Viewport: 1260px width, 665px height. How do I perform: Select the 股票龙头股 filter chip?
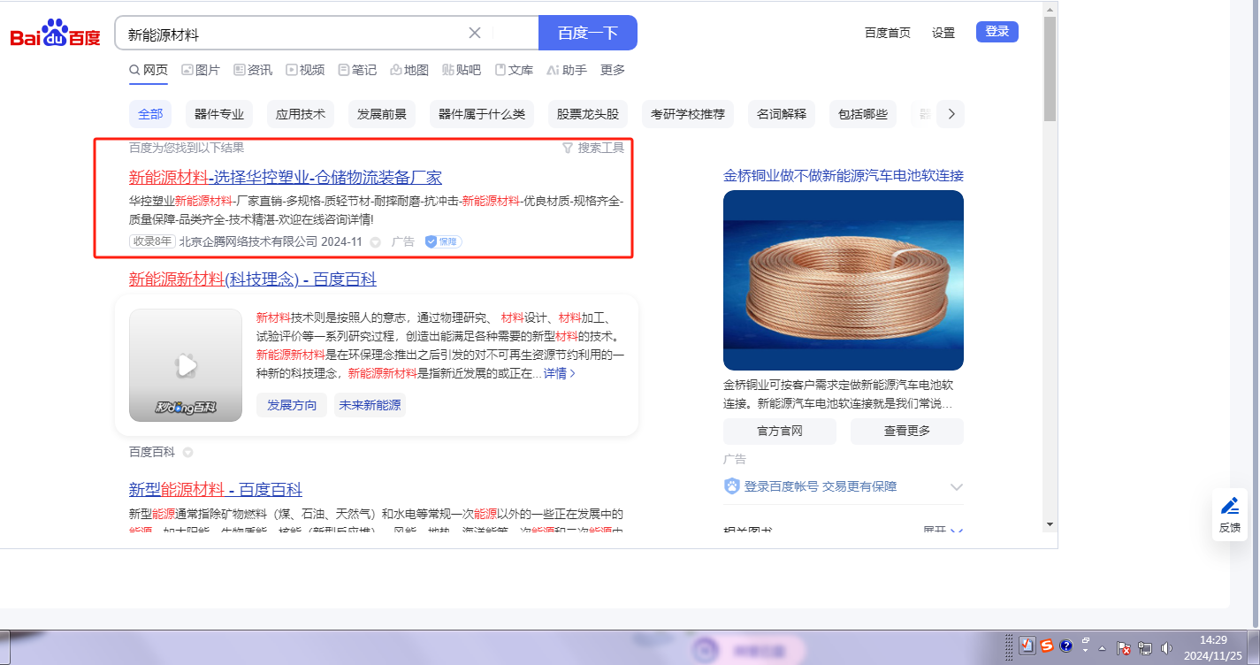click(588, 114)
